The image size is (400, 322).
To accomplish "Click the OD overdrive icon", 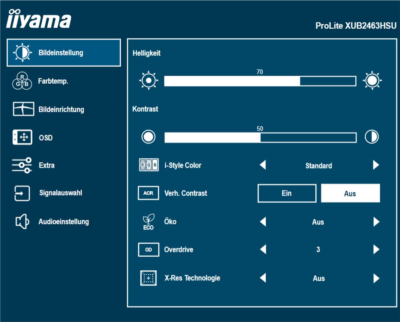I will point(148,250).
